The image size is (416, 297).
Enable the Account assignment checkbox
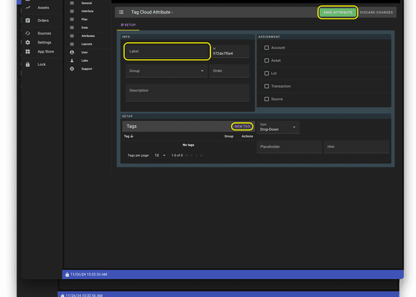coord(267,48)
